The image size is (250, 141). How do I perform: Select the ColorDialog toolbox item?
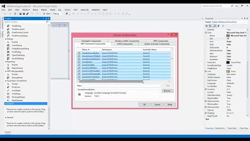[x=16, y=45]
